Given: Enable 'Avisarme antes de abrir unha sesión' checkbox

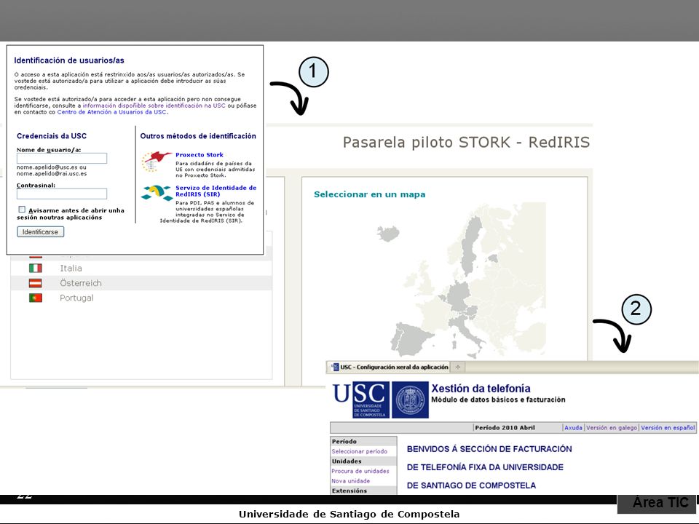Looking at the screenshot, I should (x=22, y=210).
